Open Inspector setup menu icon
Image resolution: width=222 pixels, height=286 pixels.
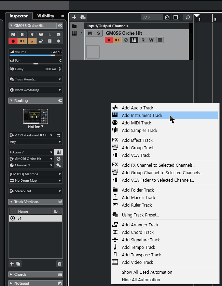pos(63,16)
